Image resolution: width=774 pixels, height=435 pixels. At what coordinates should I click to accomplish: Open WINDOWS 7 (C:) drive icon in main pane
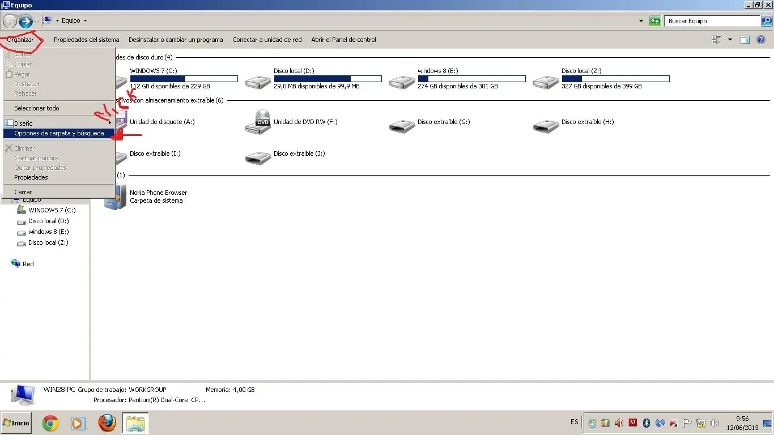120,81
